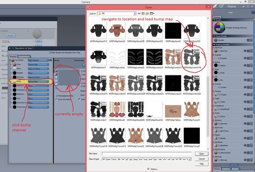The image size is (255, 172).
Task: Switch to Shading tab in SkinArm window
Action: [13, 57]
